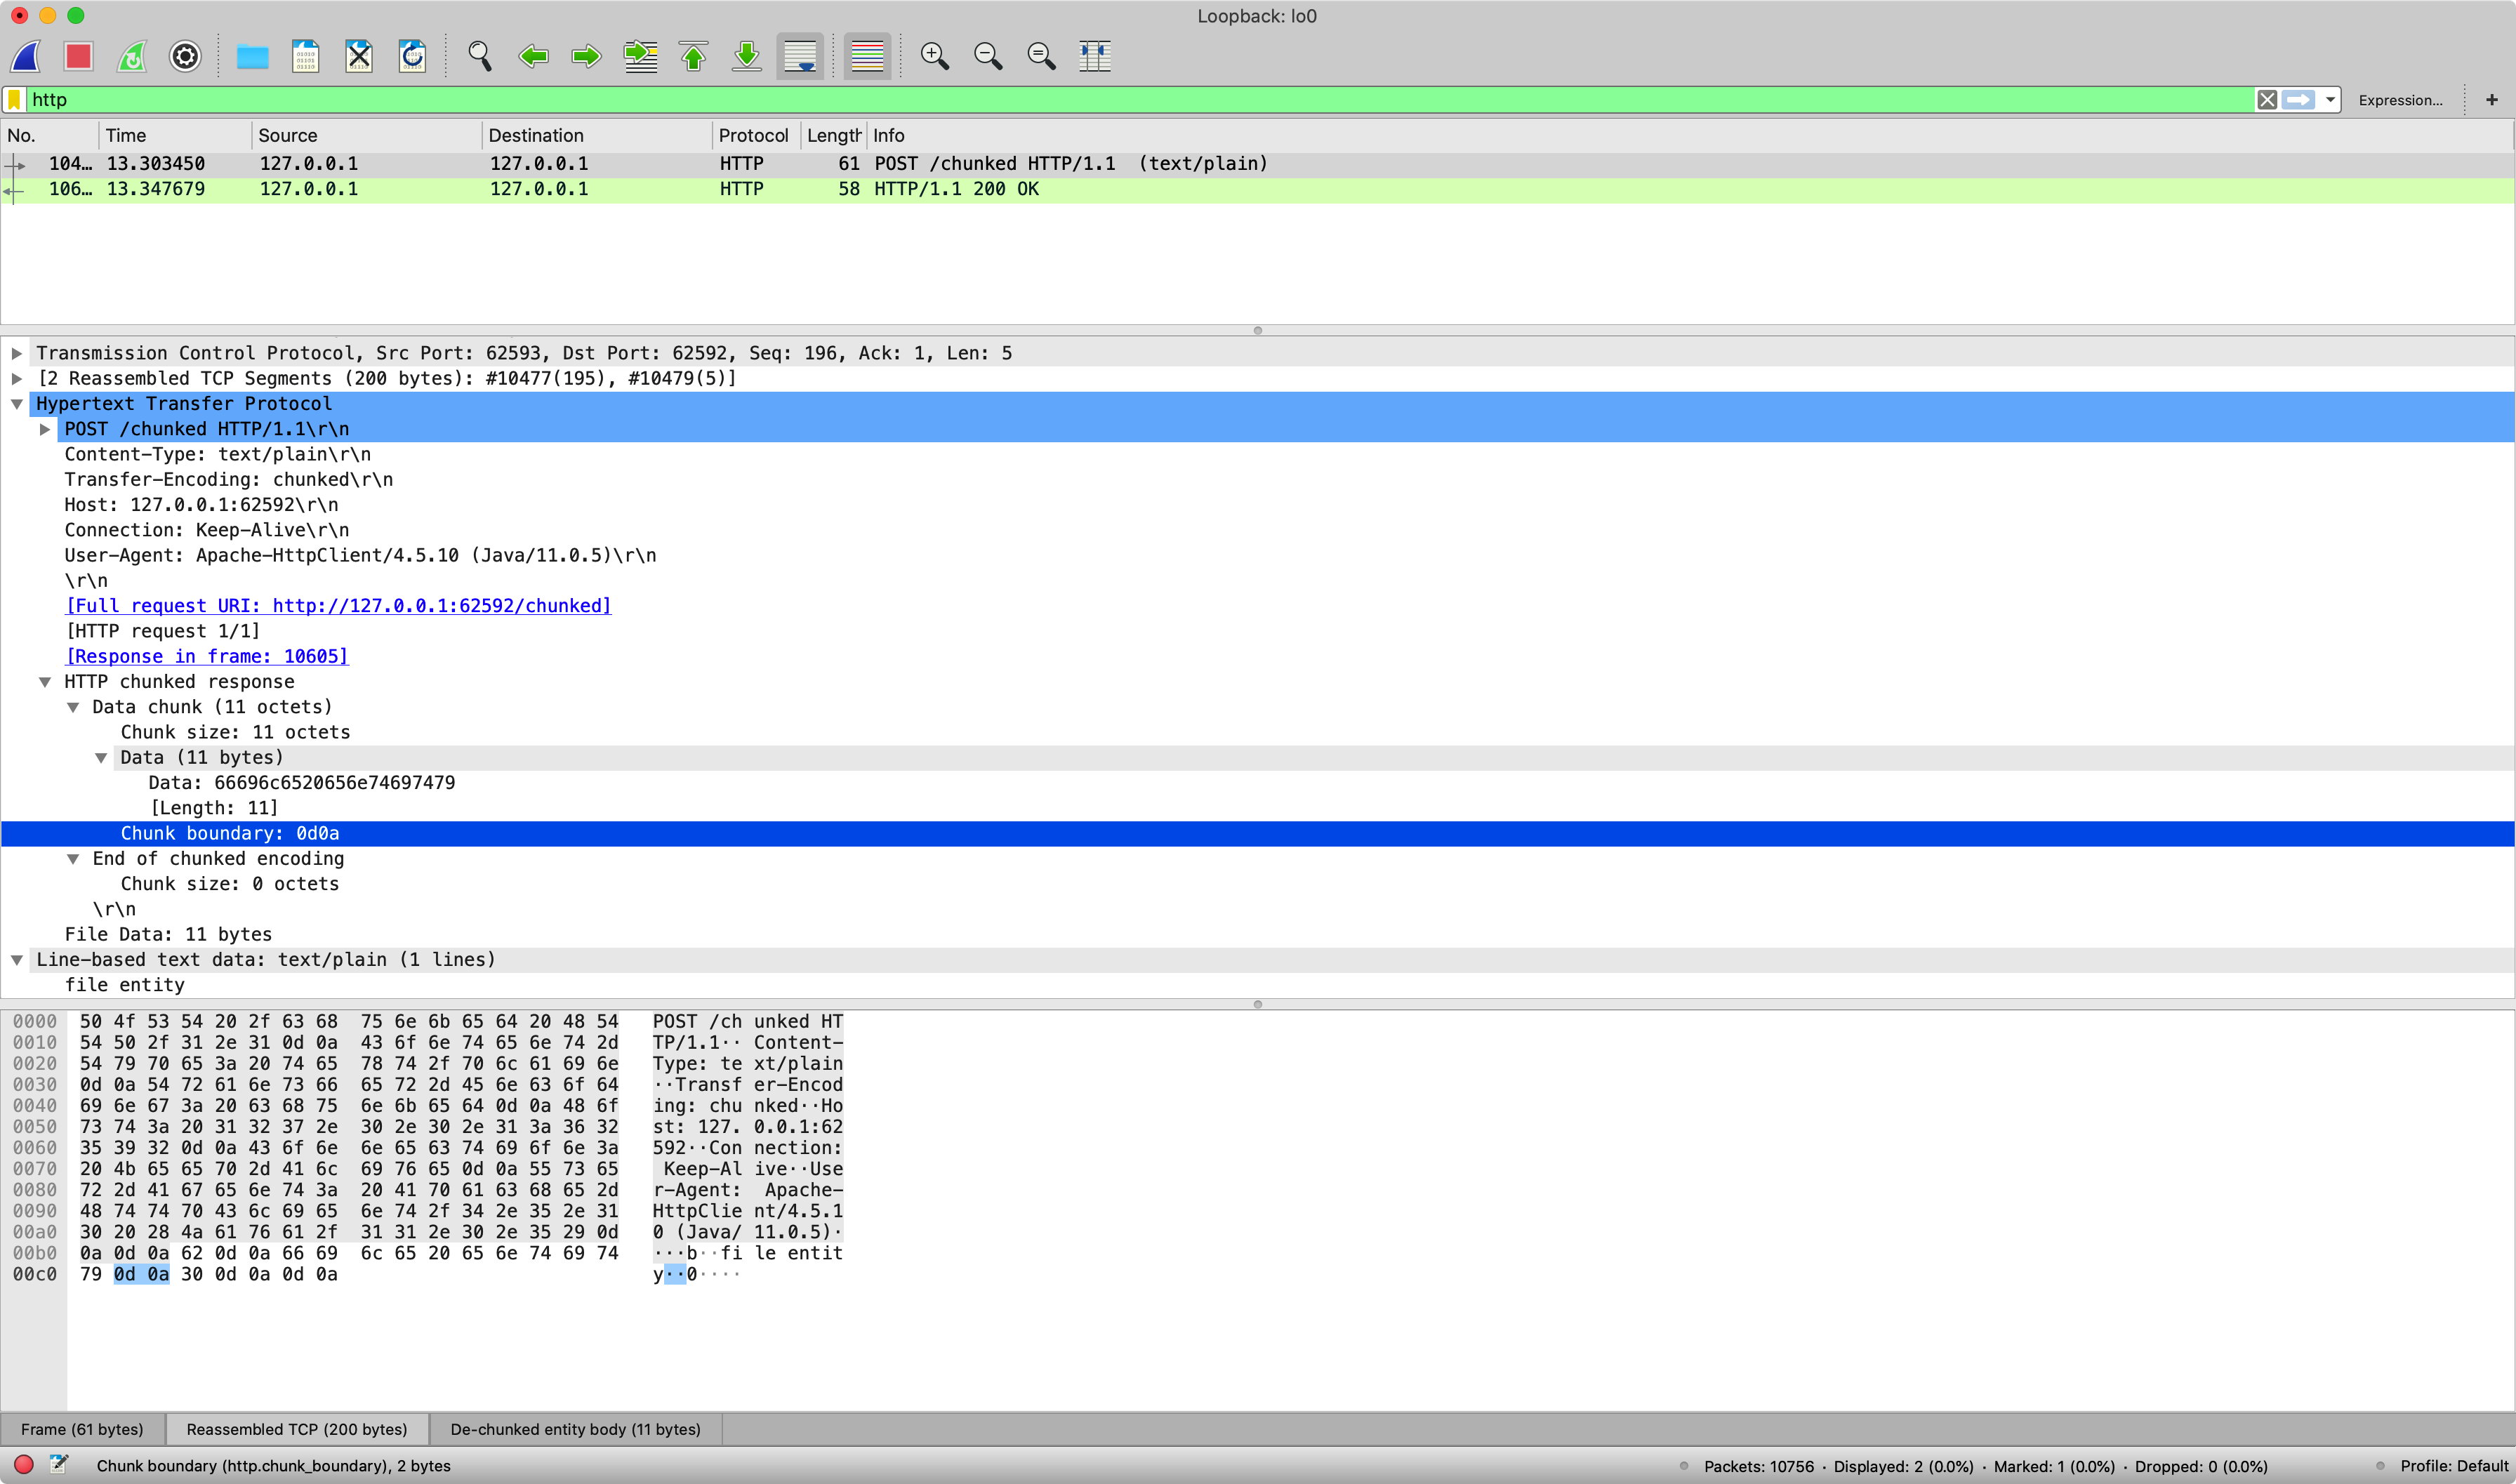Restart the current capture with green fin icon
Image resolution: width=2516 pixels, height=1484 pixels.
click(132, 56)
